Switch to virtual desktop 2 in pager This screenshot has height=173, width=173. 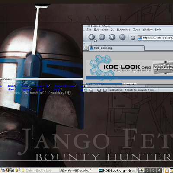click(x=147, y=170)
